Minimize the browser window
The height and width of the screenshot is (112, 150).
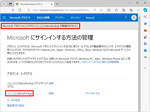click(130, 3)
